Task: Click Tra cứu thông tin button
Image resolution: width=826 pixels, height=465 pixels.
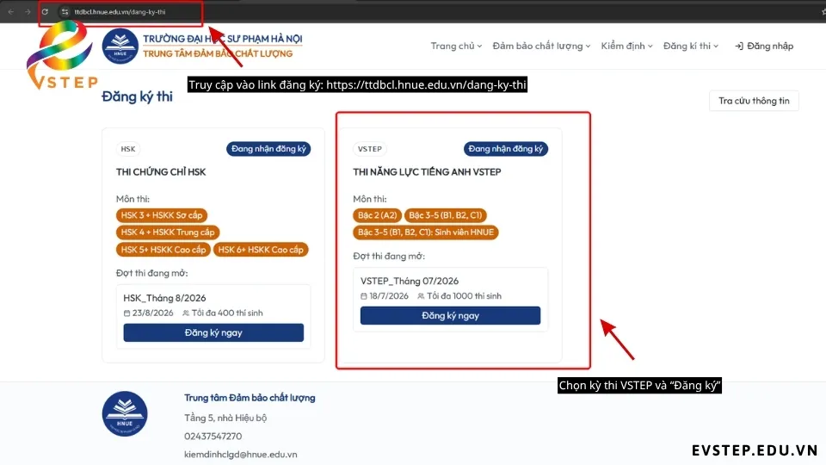Action: (754, 101)
